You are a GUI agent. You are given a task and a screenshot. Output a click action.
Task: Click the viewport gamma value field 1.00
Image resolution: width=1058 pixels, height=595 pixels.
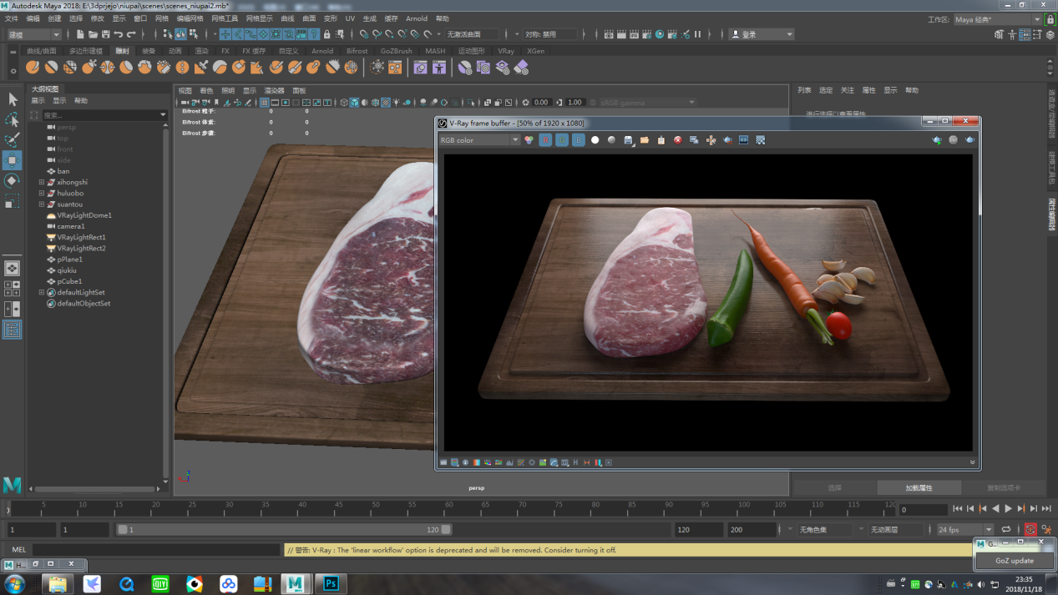point(575,103)
